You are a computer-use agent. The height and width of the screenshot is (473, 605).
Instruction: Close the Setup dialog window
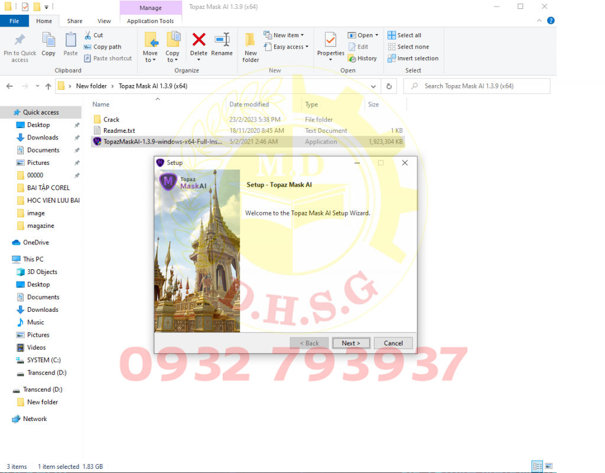pyautogui.click(x=405, y=162)
